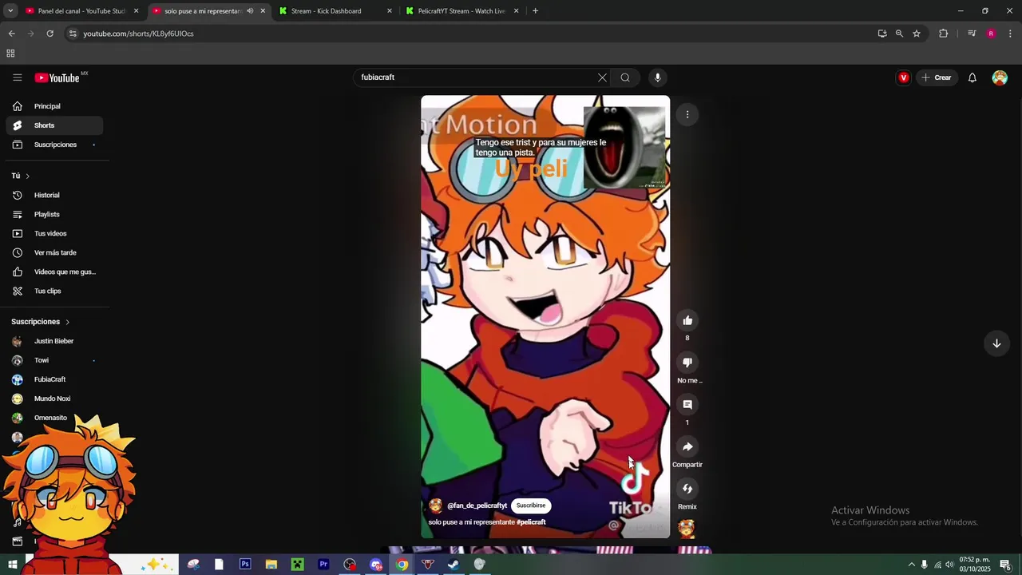
Task: Close the Kick Dashboard tab
Action: (x=390, y=11)
